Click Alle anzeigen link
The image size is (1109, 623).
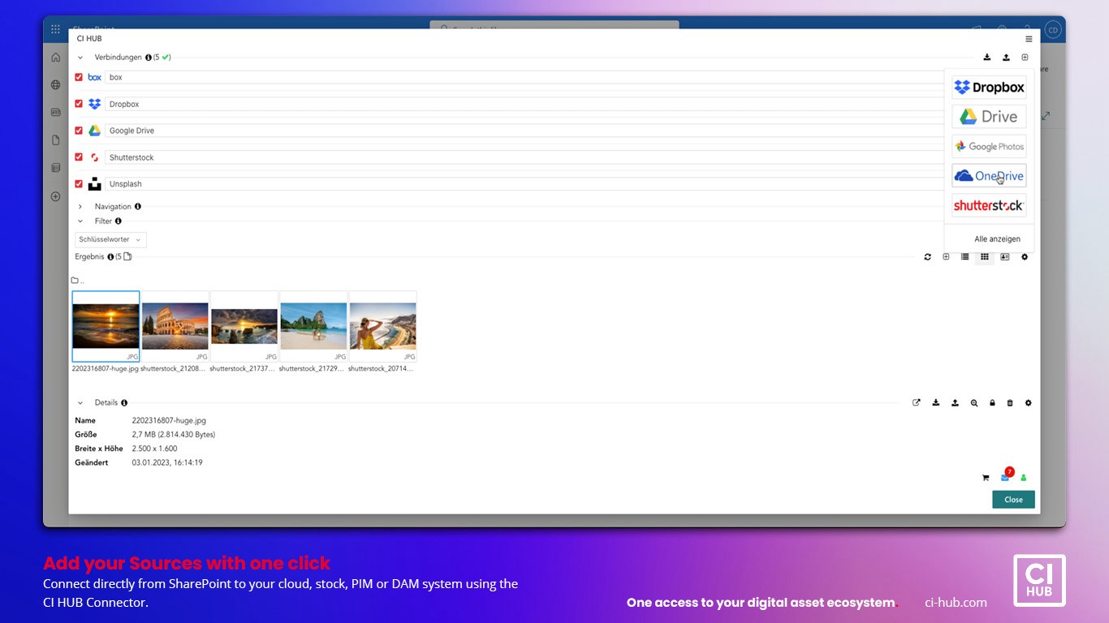(x=997, y=239)
